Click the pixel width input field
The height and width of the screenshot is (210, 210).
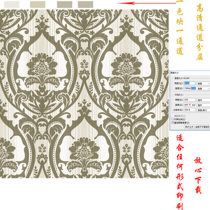coord(190,83)
